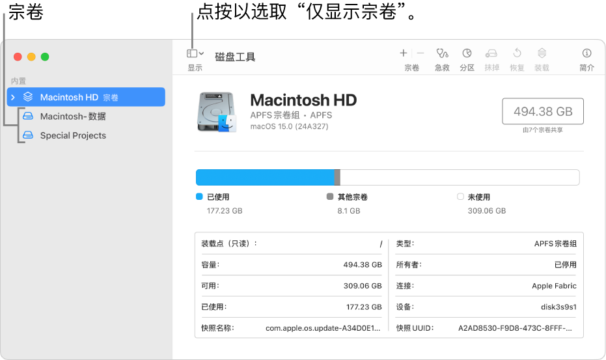Minimize window with yellow button
Image resolution: width=606 pixels, height=360 pixels.
(31, 57)
